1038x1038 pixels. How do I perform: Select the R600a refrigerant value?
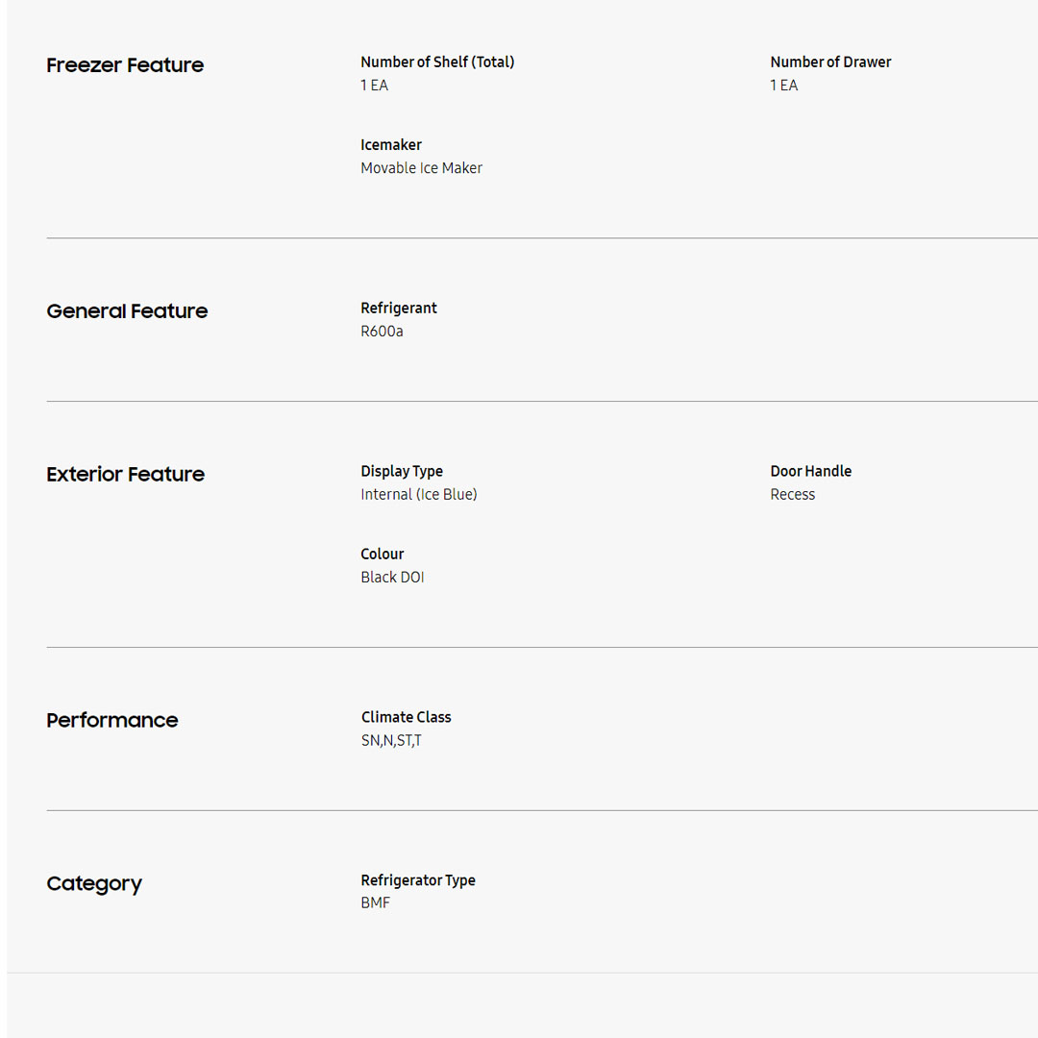[382, 332]
